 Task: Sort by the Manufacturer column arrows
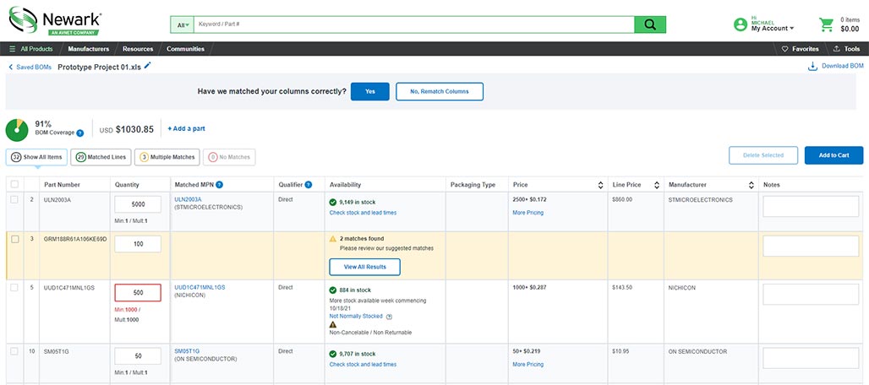(751, 185)
